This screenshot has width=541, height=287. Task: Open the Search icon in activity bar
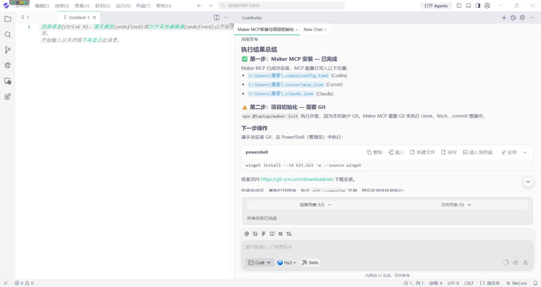[x=8, y=34]
